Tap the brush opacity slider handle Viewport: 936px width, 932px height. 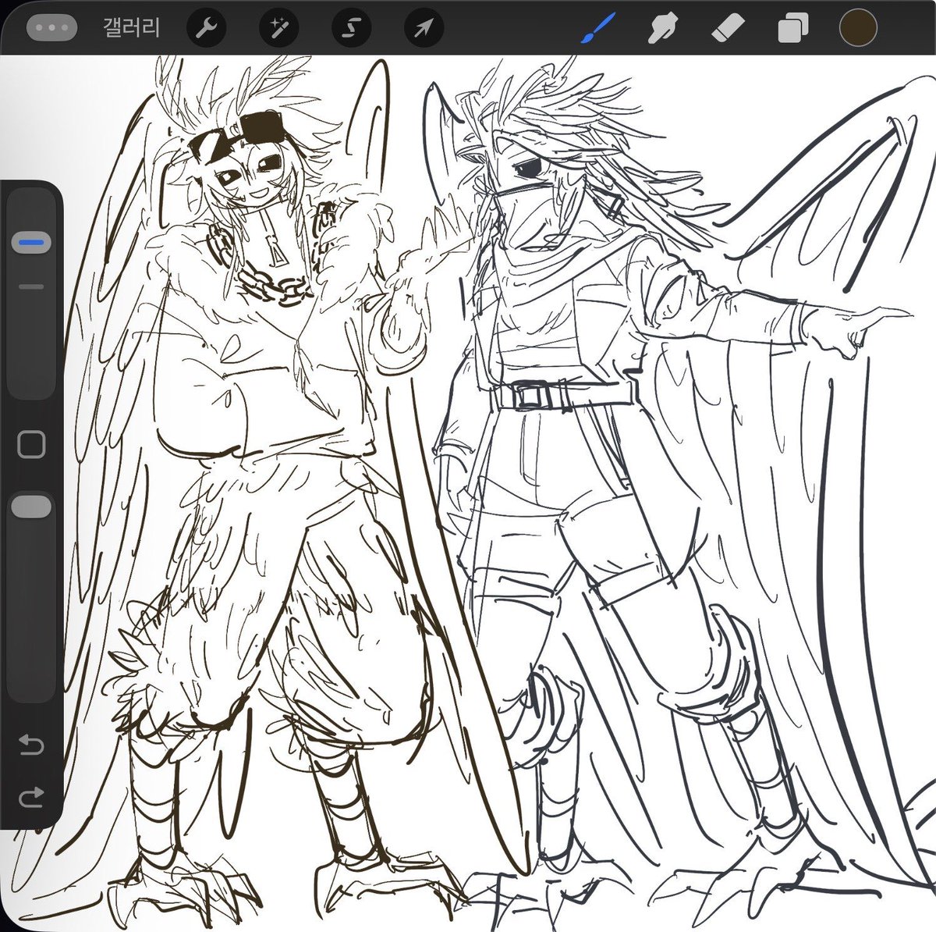(31, 506)
